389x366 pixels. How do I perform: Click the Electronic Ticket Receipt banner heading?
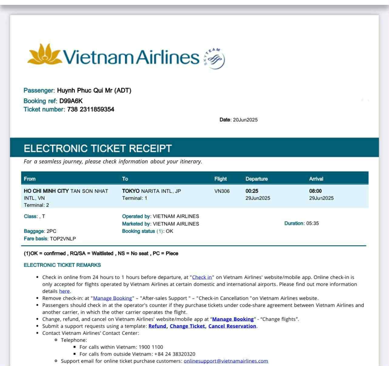click(x=98, y=148)
